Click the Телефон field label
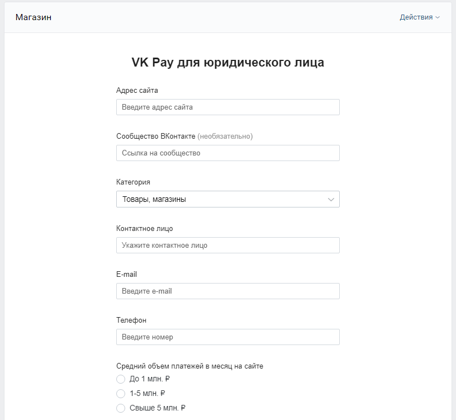The width and height of the screenshot is (456, 420). pos(131,320)
